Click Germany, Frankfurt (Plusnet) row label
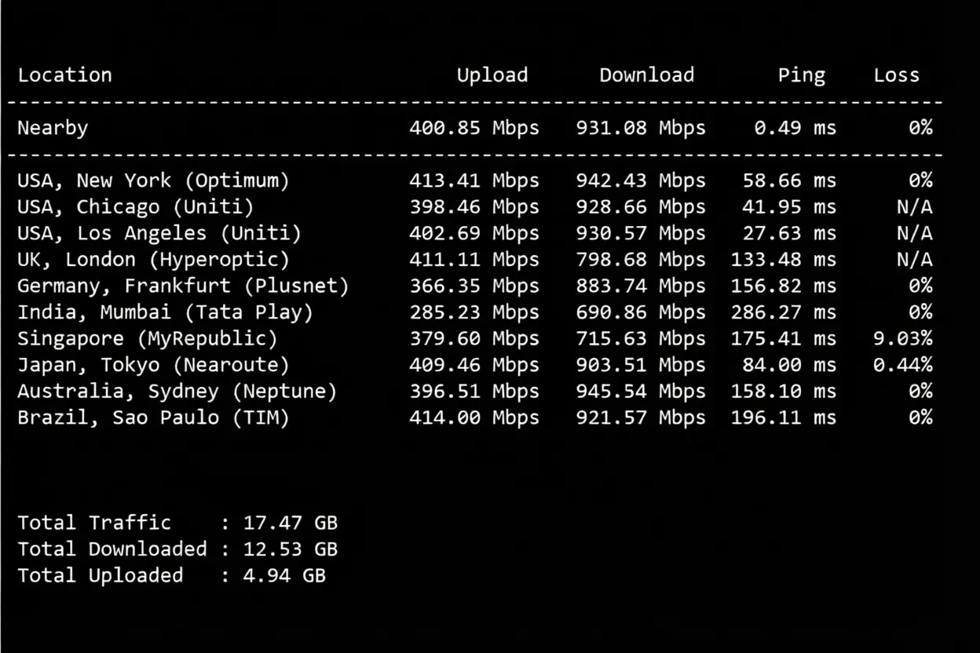Image resolution: width=980 pixels, height=653 pixels. 183,286
